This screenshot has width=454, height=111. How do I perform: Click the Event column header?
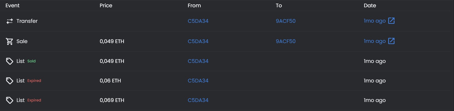click(13, 6)
